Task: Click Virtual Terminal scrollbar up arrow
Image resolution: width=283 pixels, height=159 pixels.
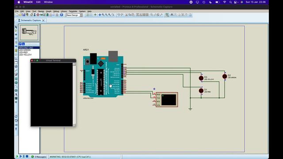Action: coord(74,64)
